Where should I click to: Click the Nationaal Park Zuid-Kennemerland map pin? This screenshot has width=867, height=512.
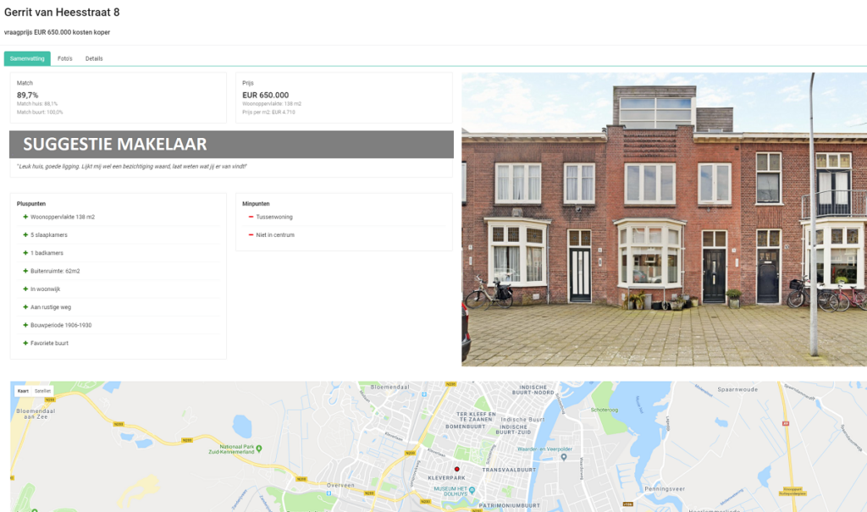(259, 449)
